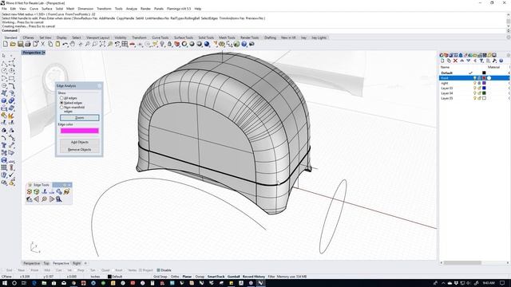Click the Move Layer Down triangle icon
This screenshot has height=287, width=511.
pos(469,61)
